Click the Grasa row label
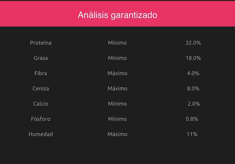Image resolution: width=235 pixels, height=164 pixels. click(x=41, y=58)
